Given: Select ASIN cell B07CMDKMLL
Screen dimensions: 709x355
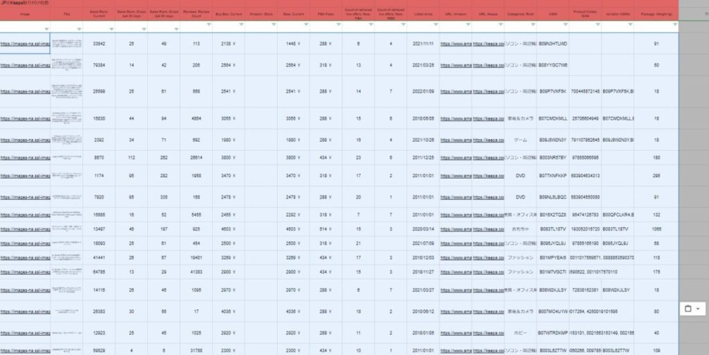Looking at the screenshot, I should 553,119.
